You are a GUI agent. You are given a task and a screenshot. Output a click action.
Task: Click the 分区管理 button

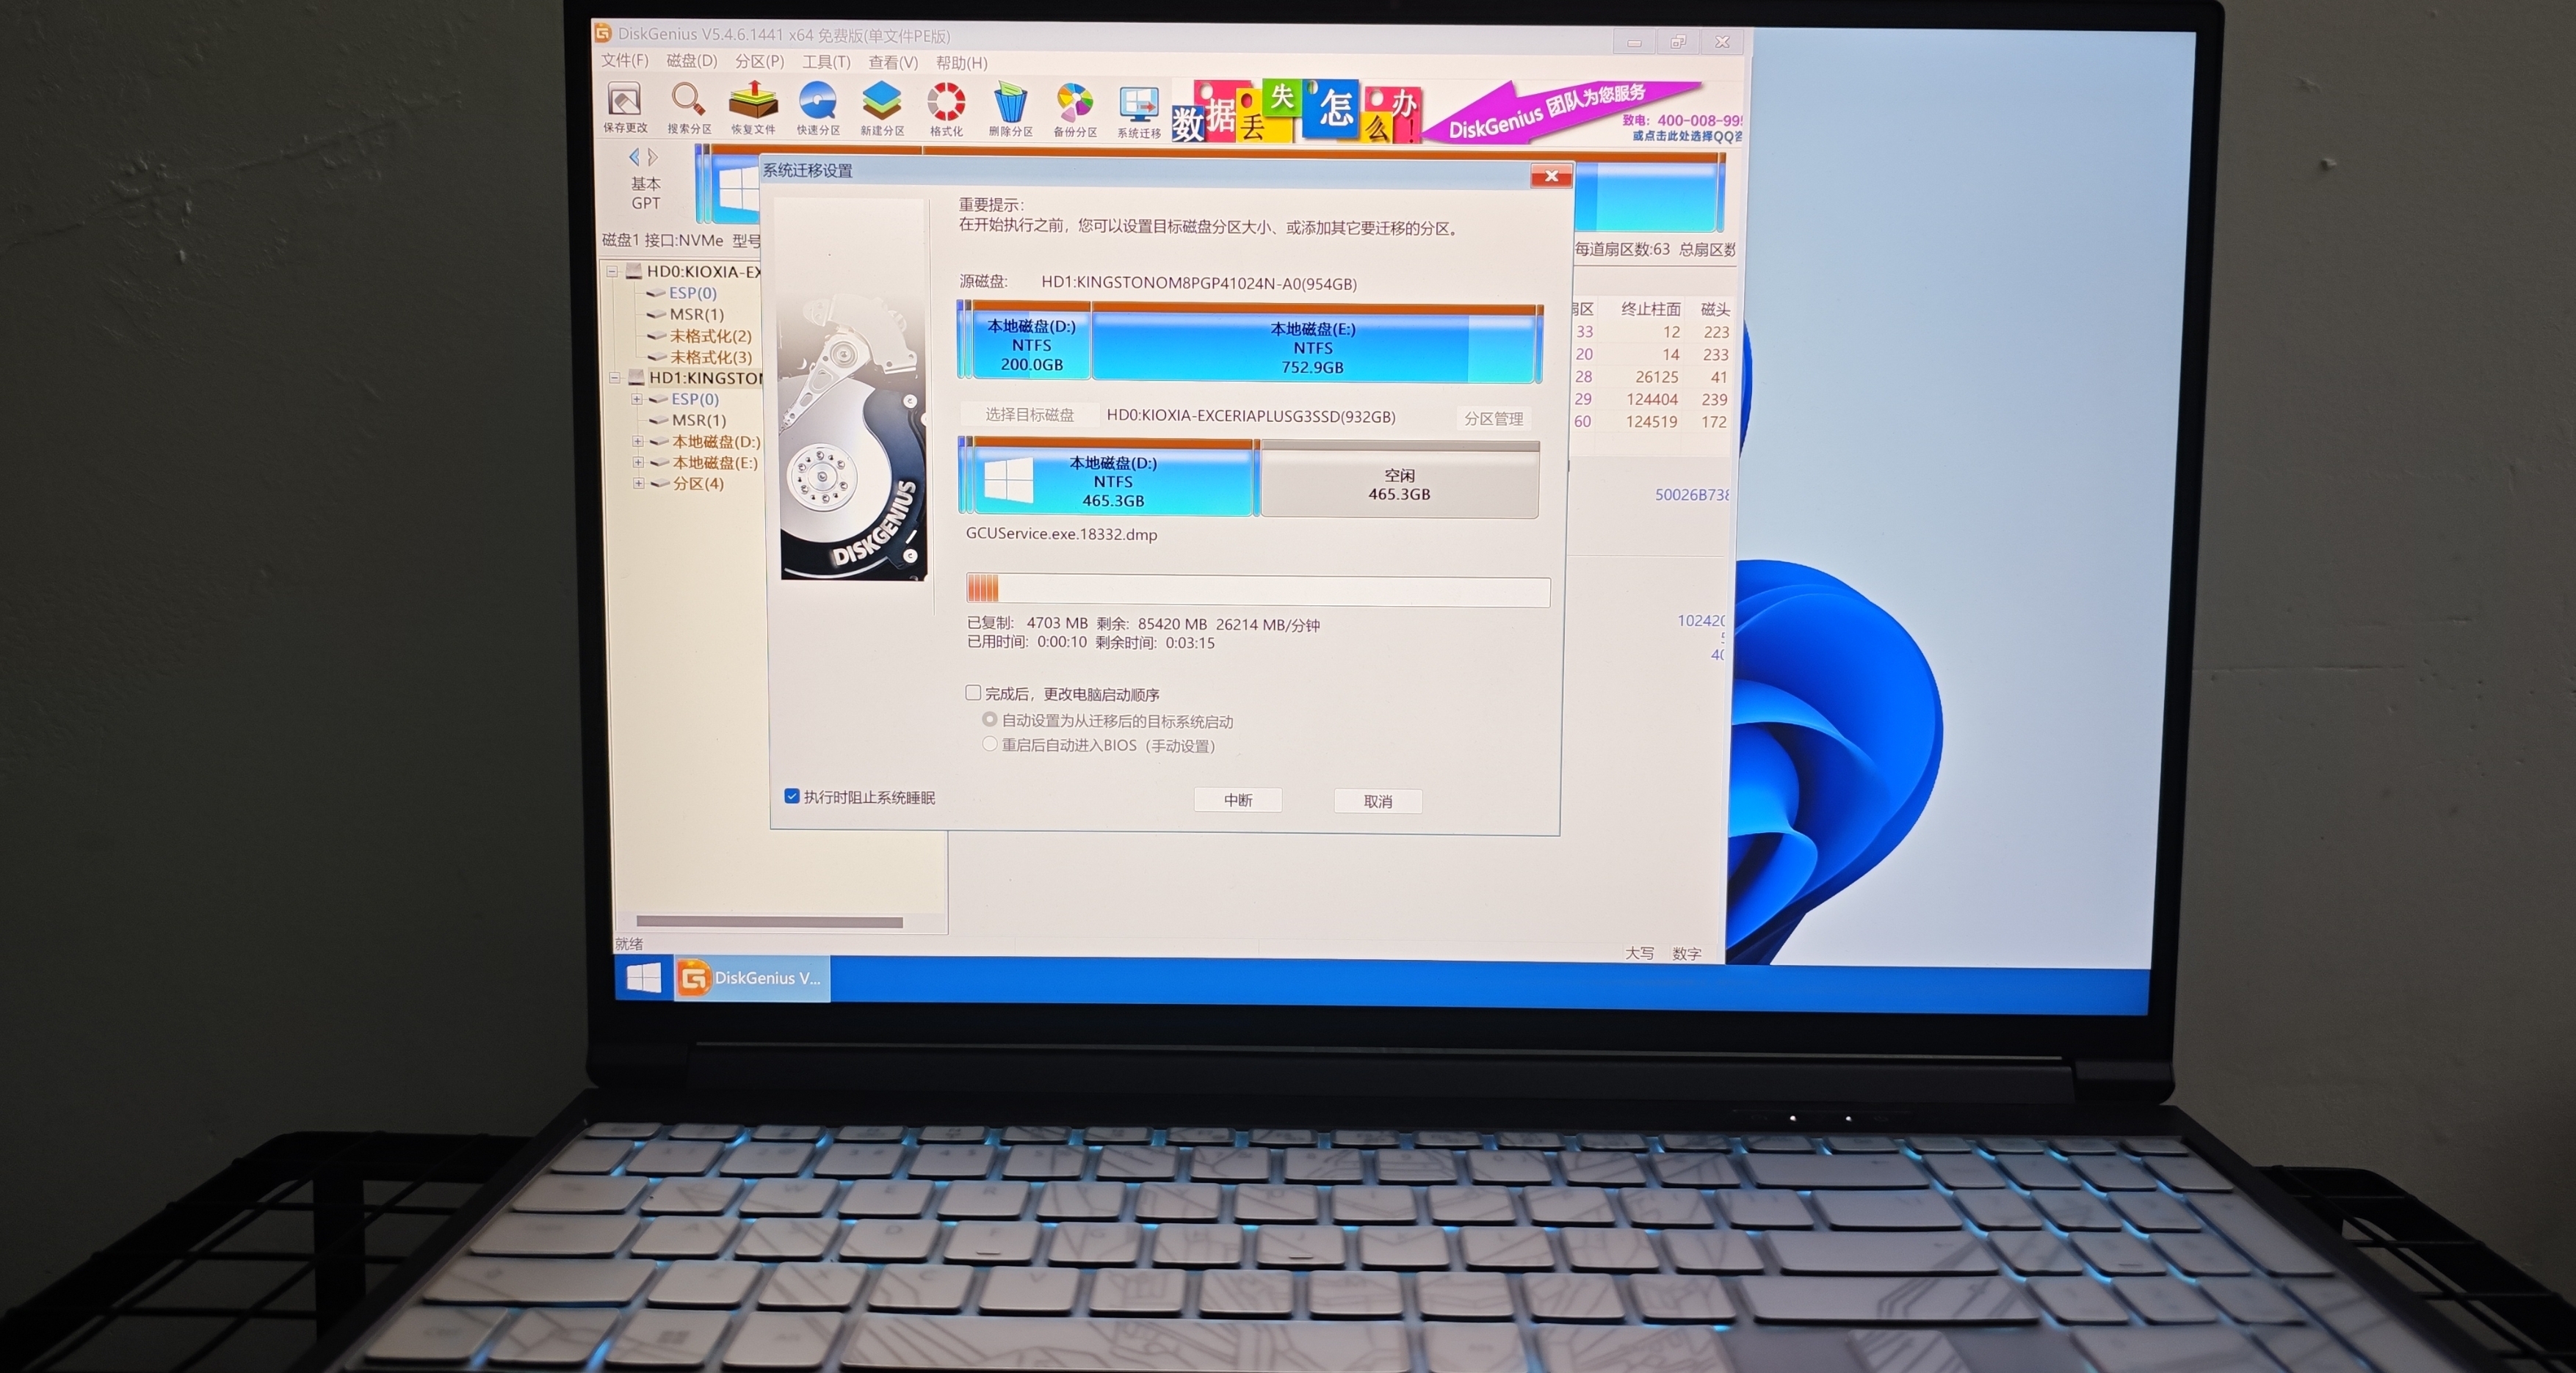click(x=1494, y=419)
